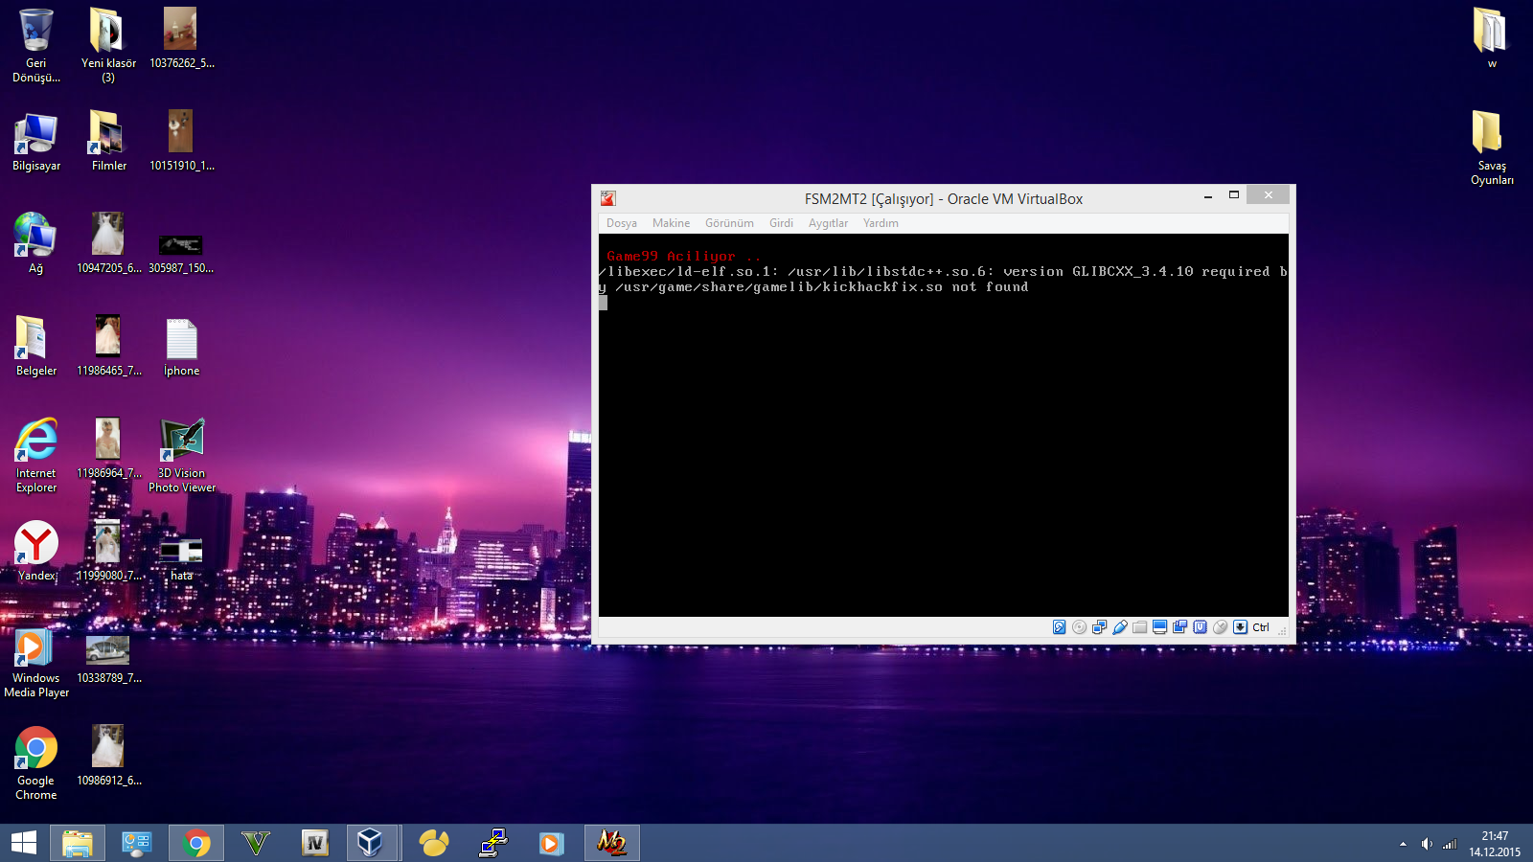
Task: Select the Windows Media Player desktop icon
Action: coord(36,661)
